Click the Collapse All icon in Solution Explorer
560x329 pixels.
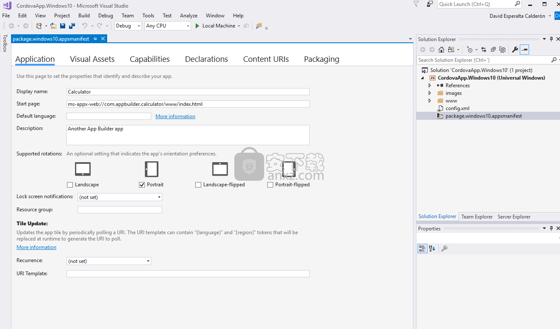[x=493, y=50]
